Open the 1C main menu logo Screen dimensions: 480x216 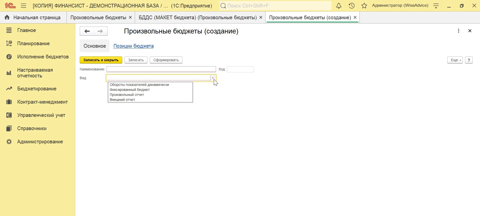click(x=10, y=5)
